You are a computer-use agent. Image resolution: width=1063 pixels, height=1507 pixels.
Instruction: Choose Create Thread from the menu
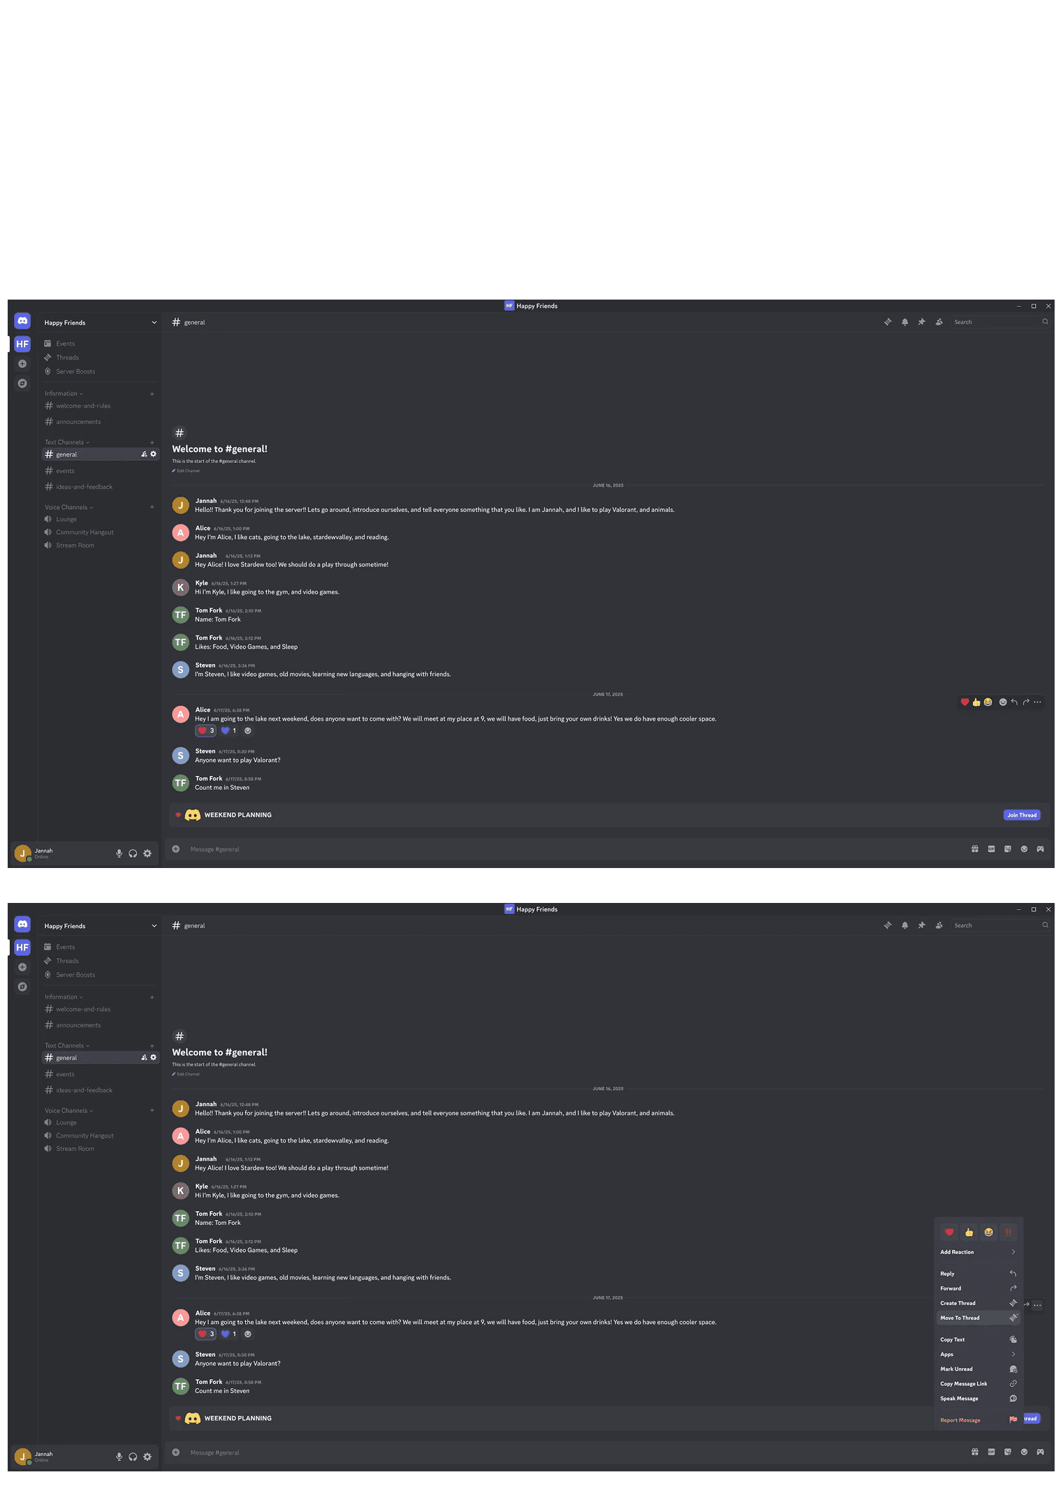click(x=978, y=1303)
